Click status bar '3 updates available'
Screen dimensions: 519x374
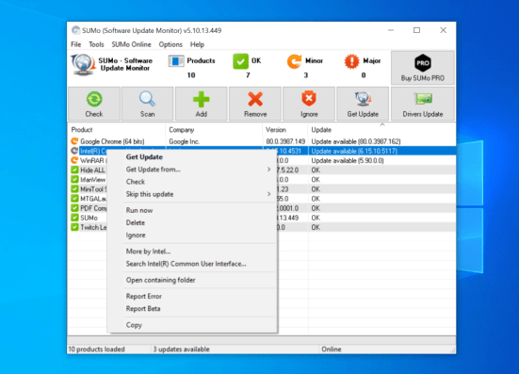coord(181,350)
